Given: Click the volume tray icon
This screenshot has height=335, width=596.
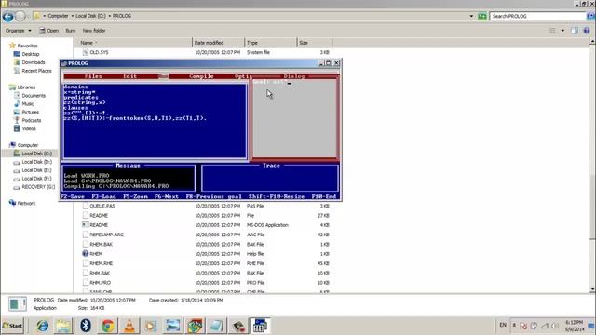Looking at the screenshot, I should click(555, 326).
